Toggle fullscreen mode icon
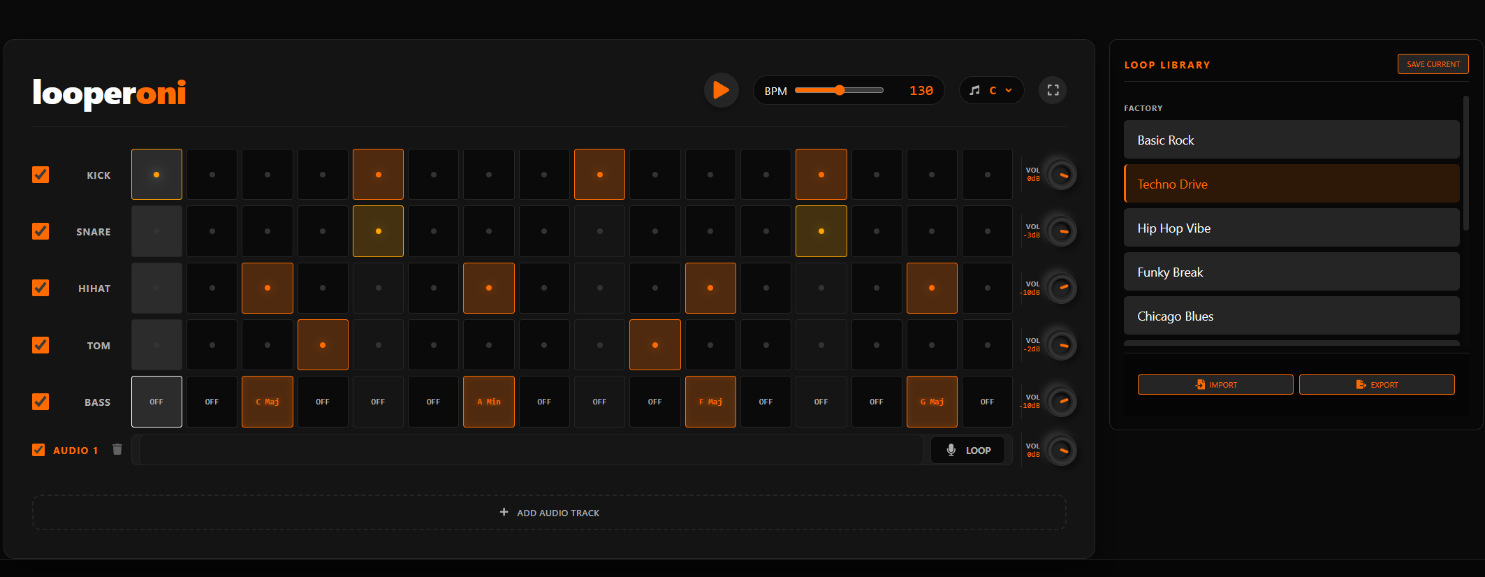Screen dimensions: 1485x577 click(1053, 90)
